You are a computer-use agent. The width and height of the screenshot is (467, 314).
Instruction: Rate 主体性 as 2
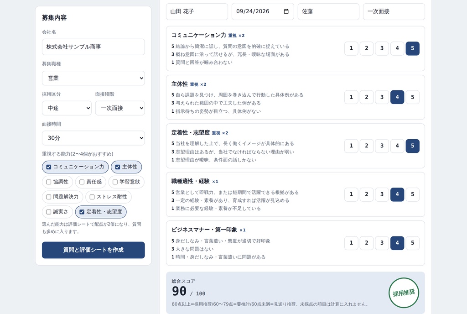(367, 97)
